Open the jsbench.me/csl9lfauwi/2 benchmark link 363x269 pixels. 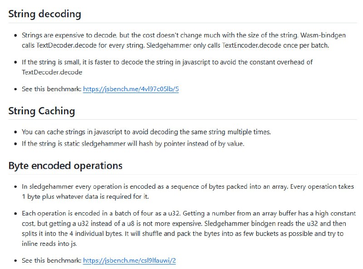click(x=129, y=260)
